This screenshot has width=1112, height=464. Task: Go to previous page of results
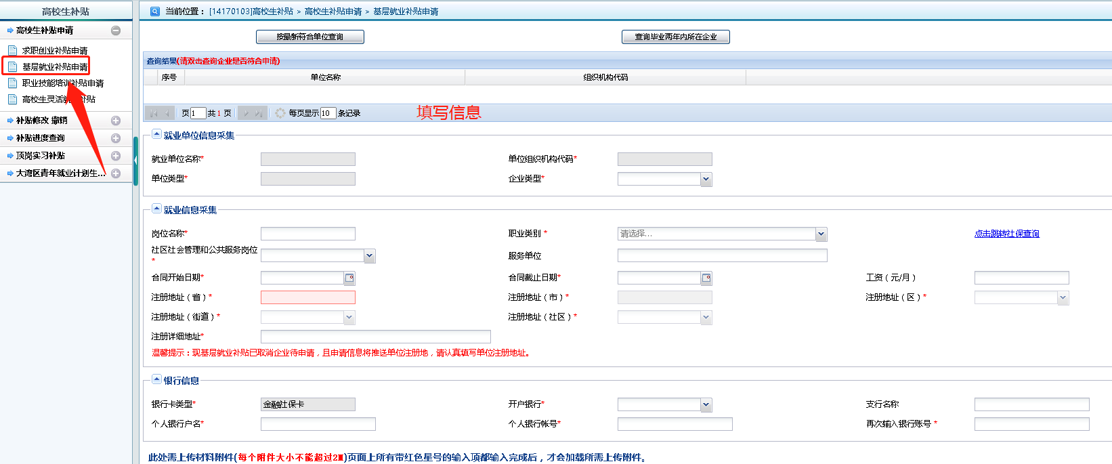click(167, 113)
